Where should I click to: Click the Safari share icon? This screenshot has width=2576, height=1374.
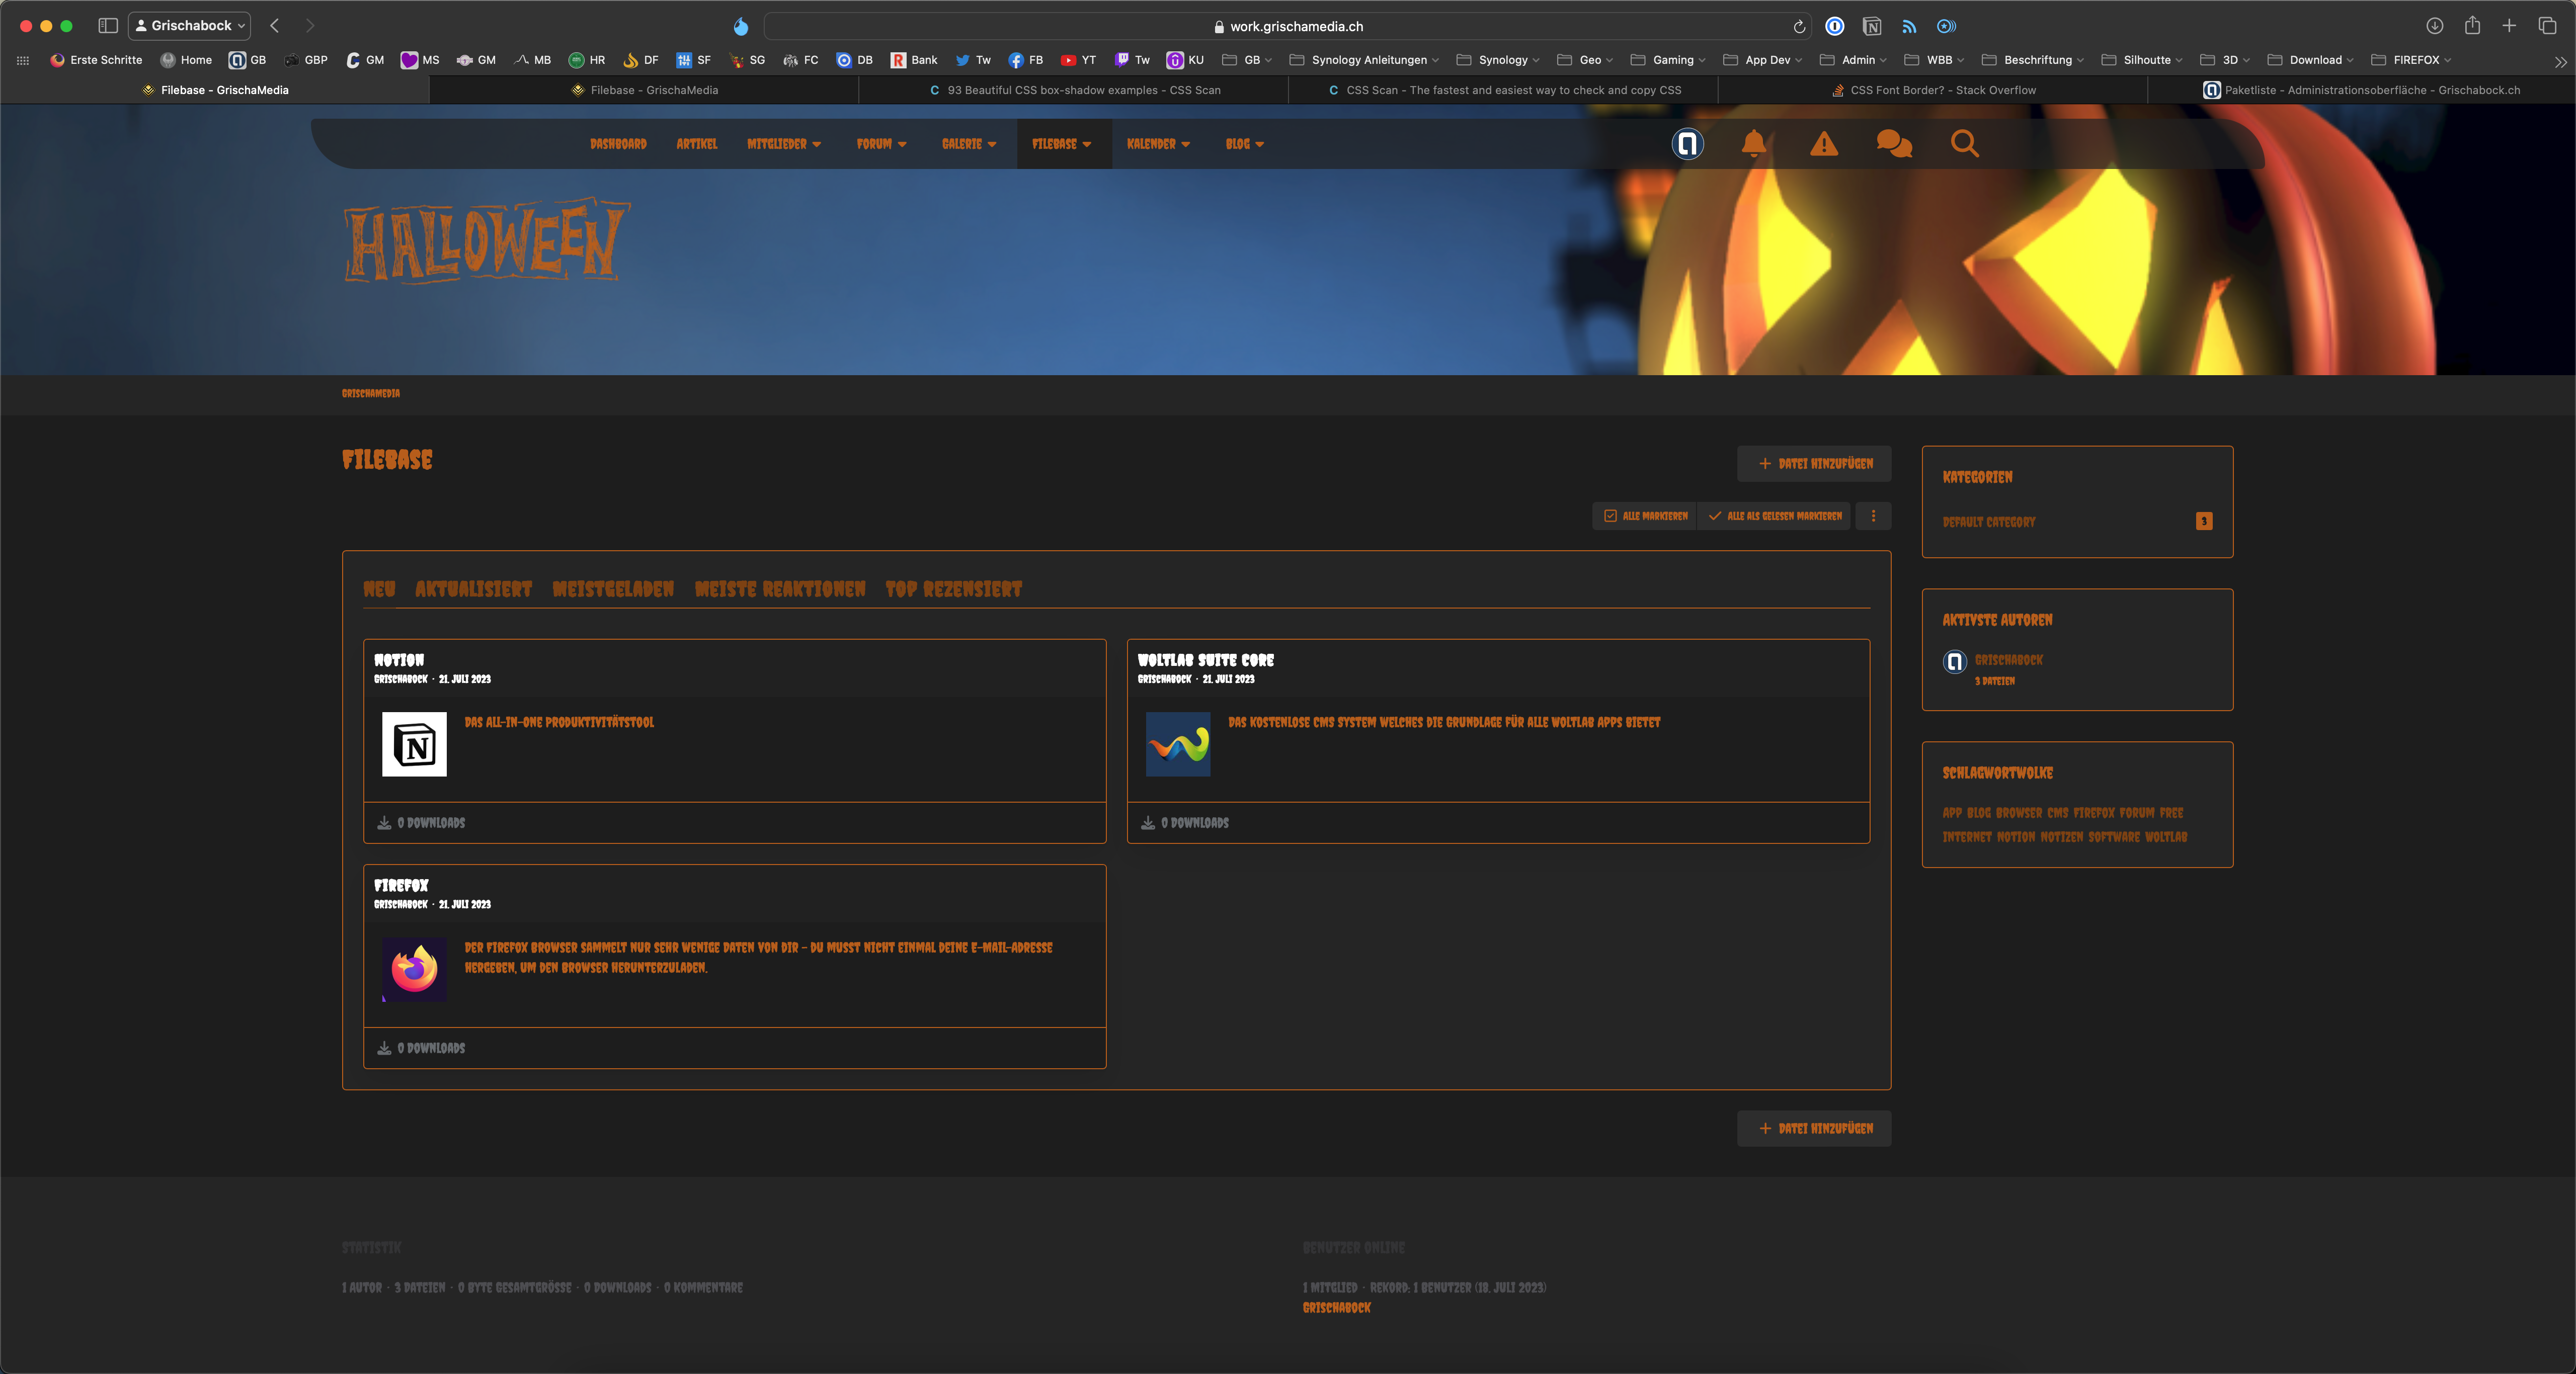(2472, 26)
